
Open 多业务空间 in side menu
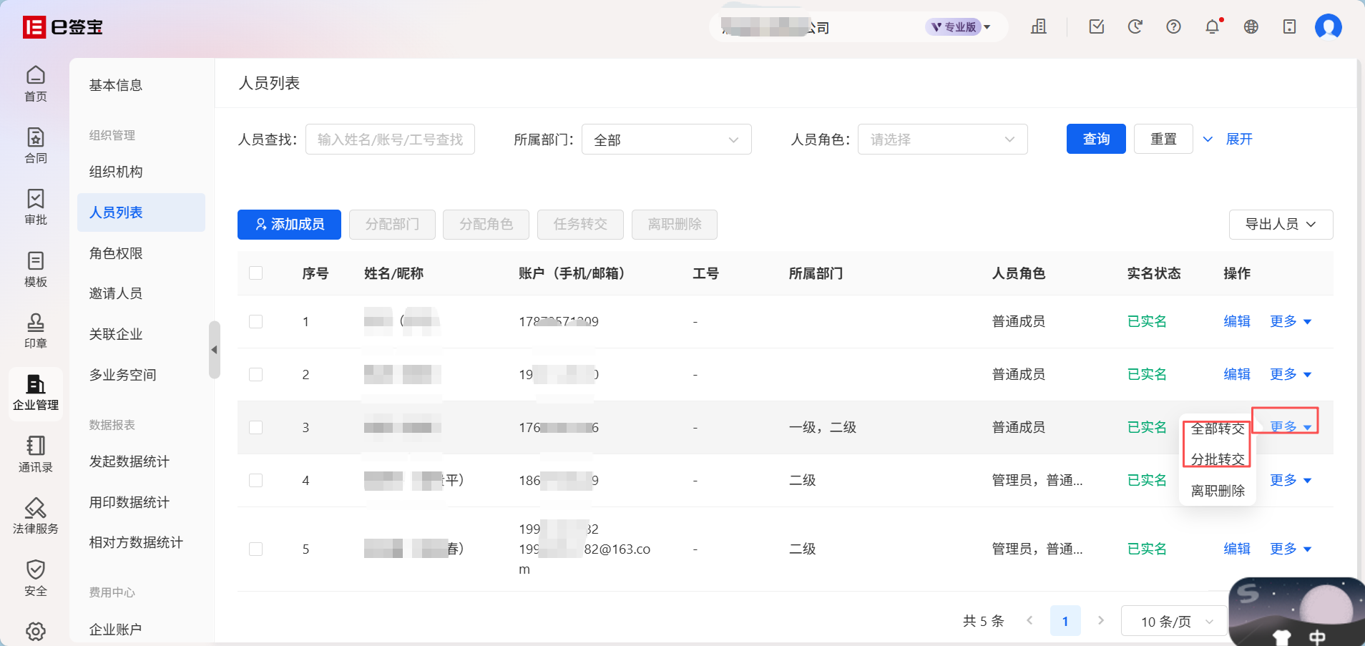coord(123,375)
